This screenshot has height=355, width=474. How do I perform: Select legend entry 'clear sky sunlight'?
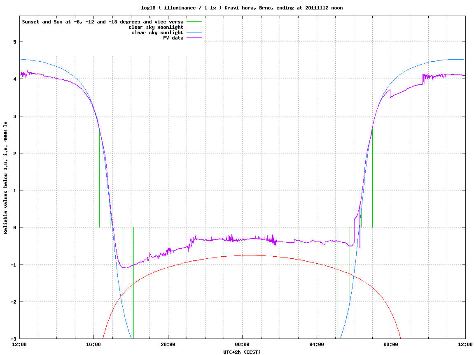(x=157, y=32)
